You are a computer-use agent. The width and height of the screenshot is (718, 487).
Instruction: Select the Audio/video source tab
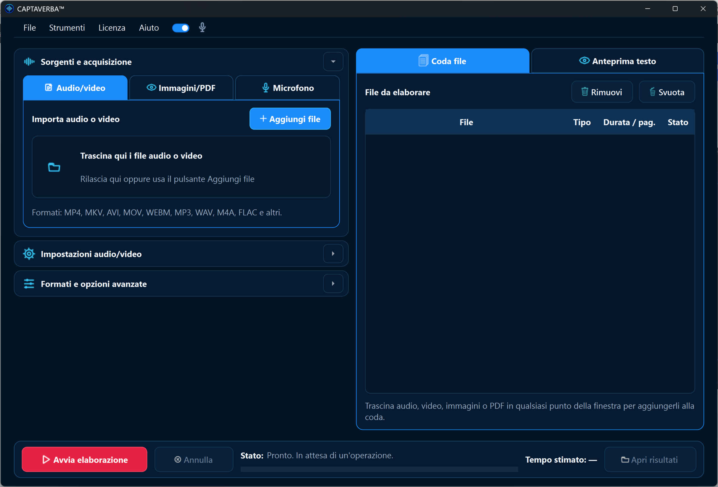coord(75,88)
